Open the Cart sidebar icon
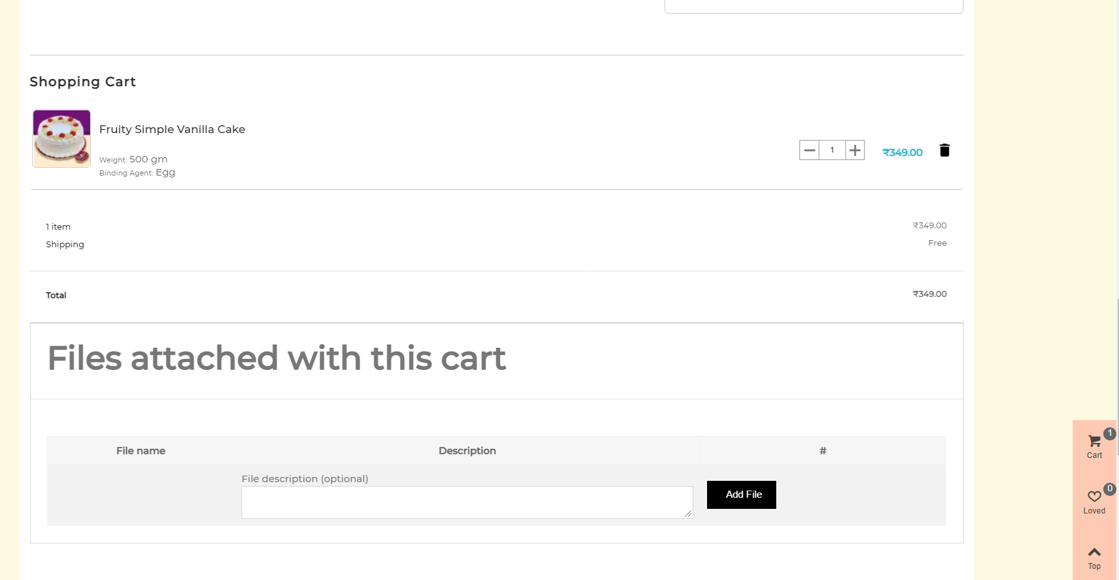 (x=1094, y=446)
